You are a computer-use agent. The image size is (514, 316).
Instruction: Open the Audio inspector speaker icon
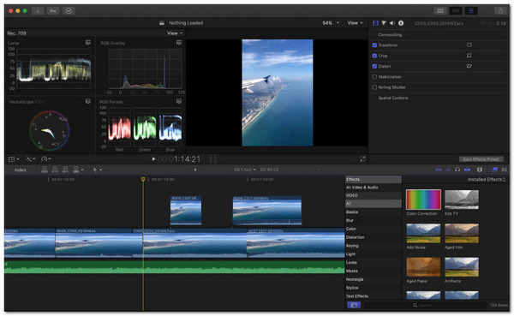click(392, 23)
